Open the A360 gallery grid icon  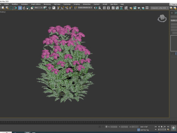(147, 8)
